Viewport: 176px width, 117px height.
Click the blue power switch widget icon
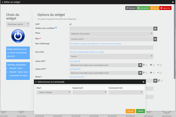click(x=18, y=36)
